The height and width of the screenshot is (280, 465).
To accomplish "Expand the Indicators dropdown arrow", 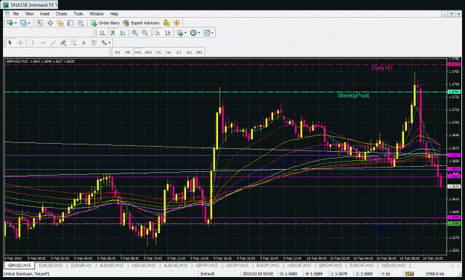I will pyautogui.click(x=185, y=33).
